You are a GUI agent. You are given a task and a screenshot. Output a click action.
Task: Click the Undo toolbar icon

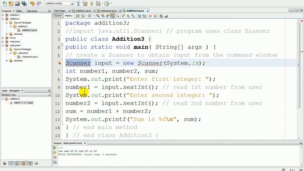32,3
